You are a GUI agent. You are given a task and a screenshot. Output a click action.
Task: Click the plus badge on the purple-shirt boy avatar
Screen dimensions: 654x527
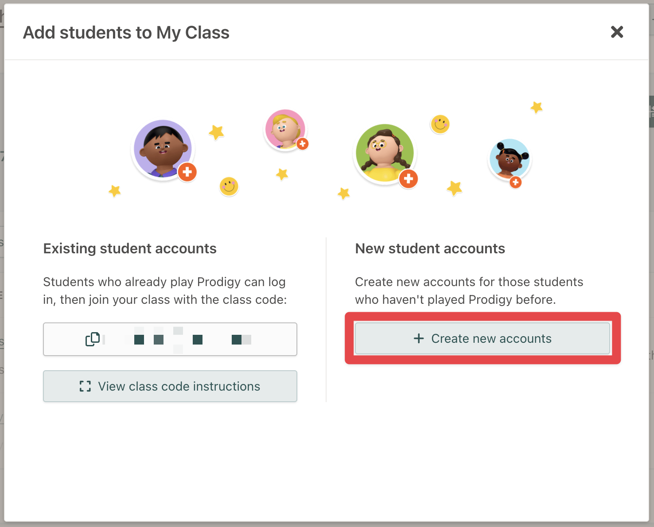[187, 172]
